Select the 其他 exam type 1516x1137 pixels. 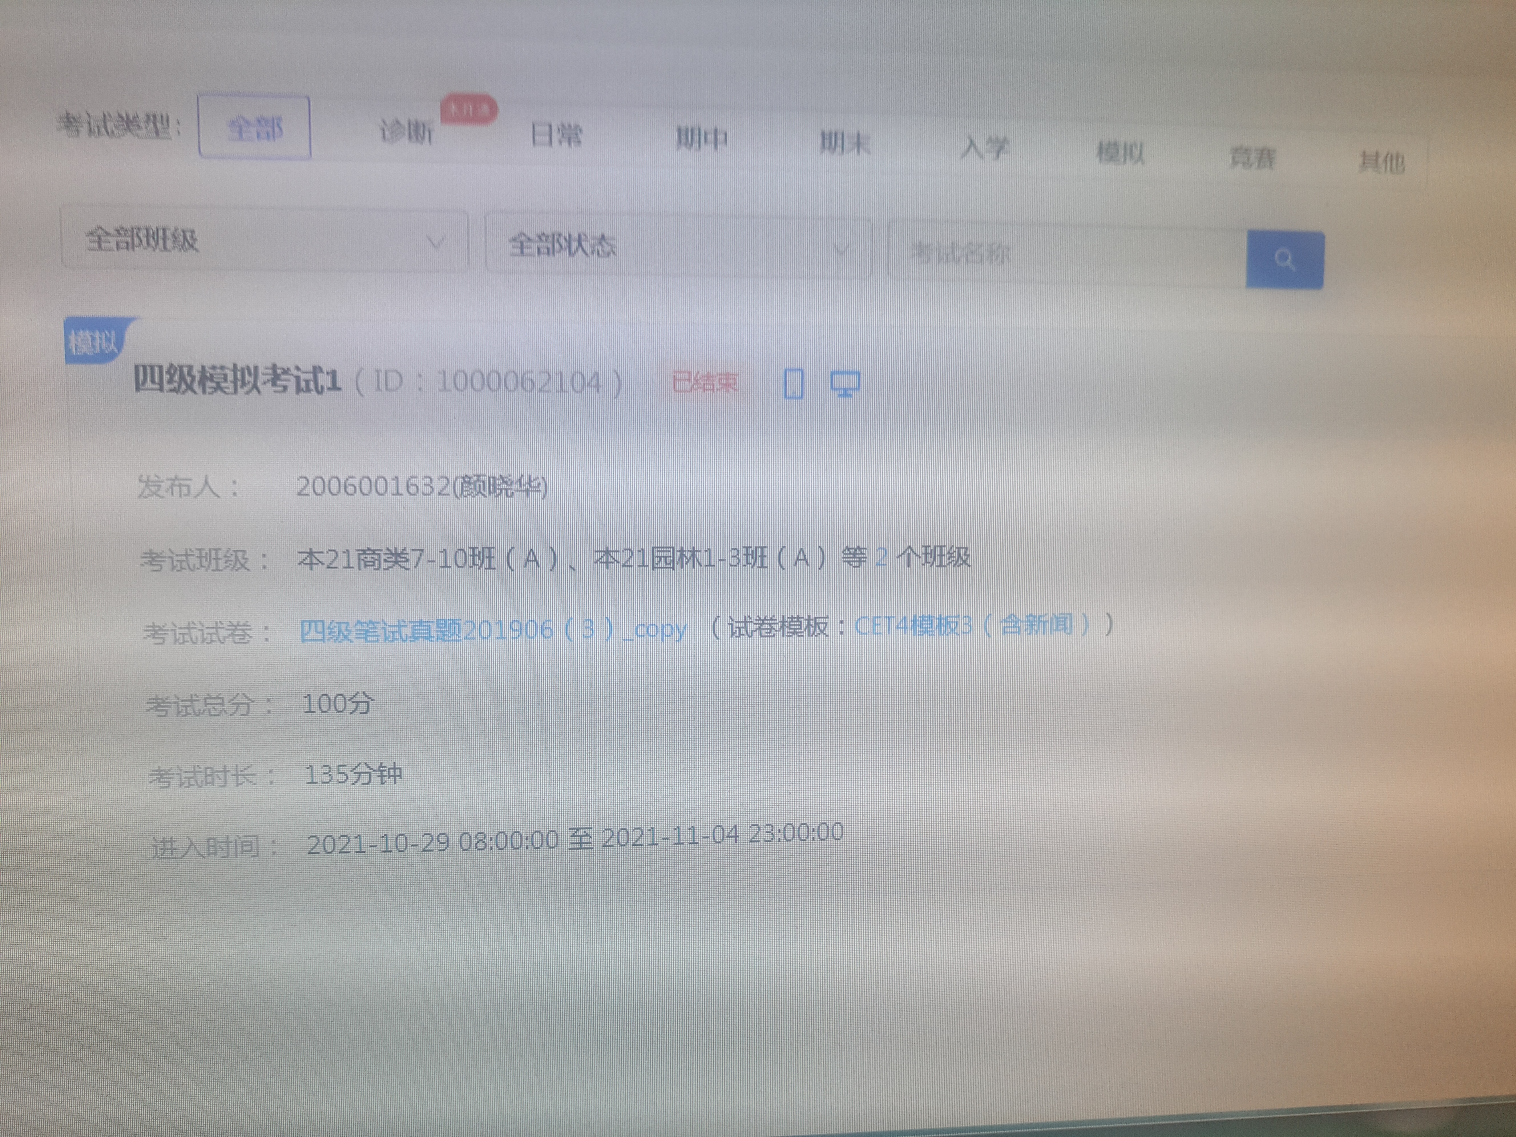coord(1381,162)
